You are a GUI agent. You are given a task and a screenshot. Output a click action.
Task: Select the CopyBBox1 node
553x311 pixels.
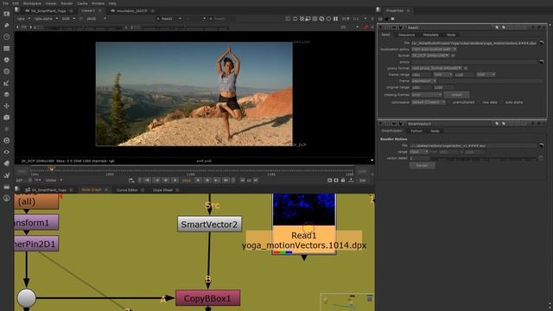click(x=207, y=298)
